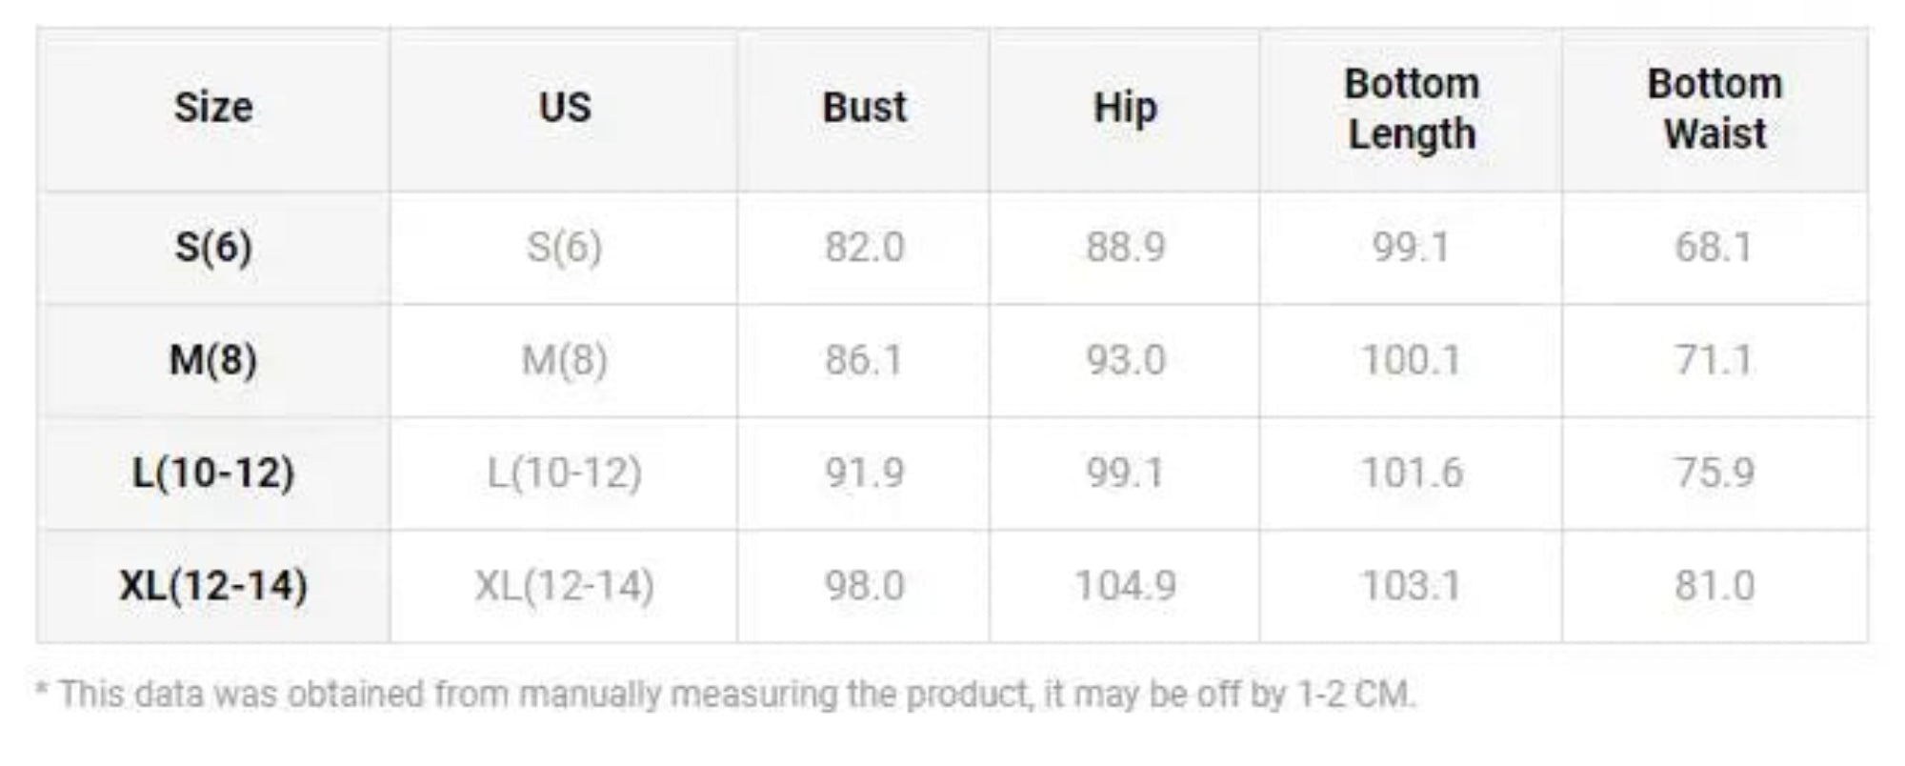Click the 93.0 hip value cell
This screenshot has width=1905, height=766.
point(1125,360)
